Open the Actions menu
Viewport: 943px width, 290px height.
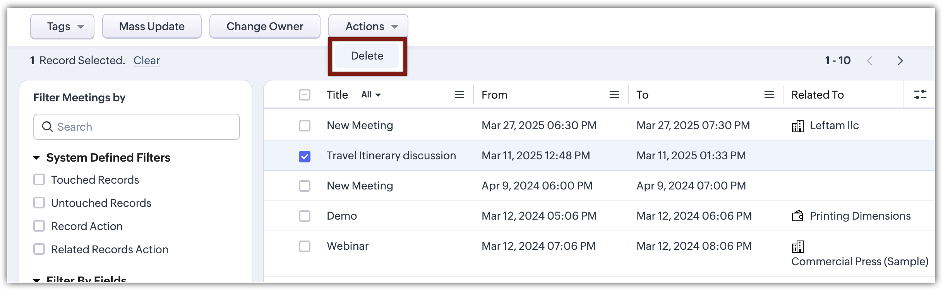(368, 26)
